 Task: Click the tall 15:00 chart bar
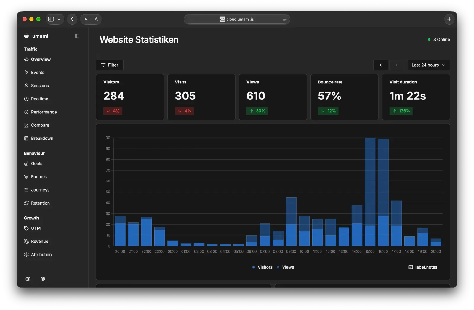(x=370, y=192)
